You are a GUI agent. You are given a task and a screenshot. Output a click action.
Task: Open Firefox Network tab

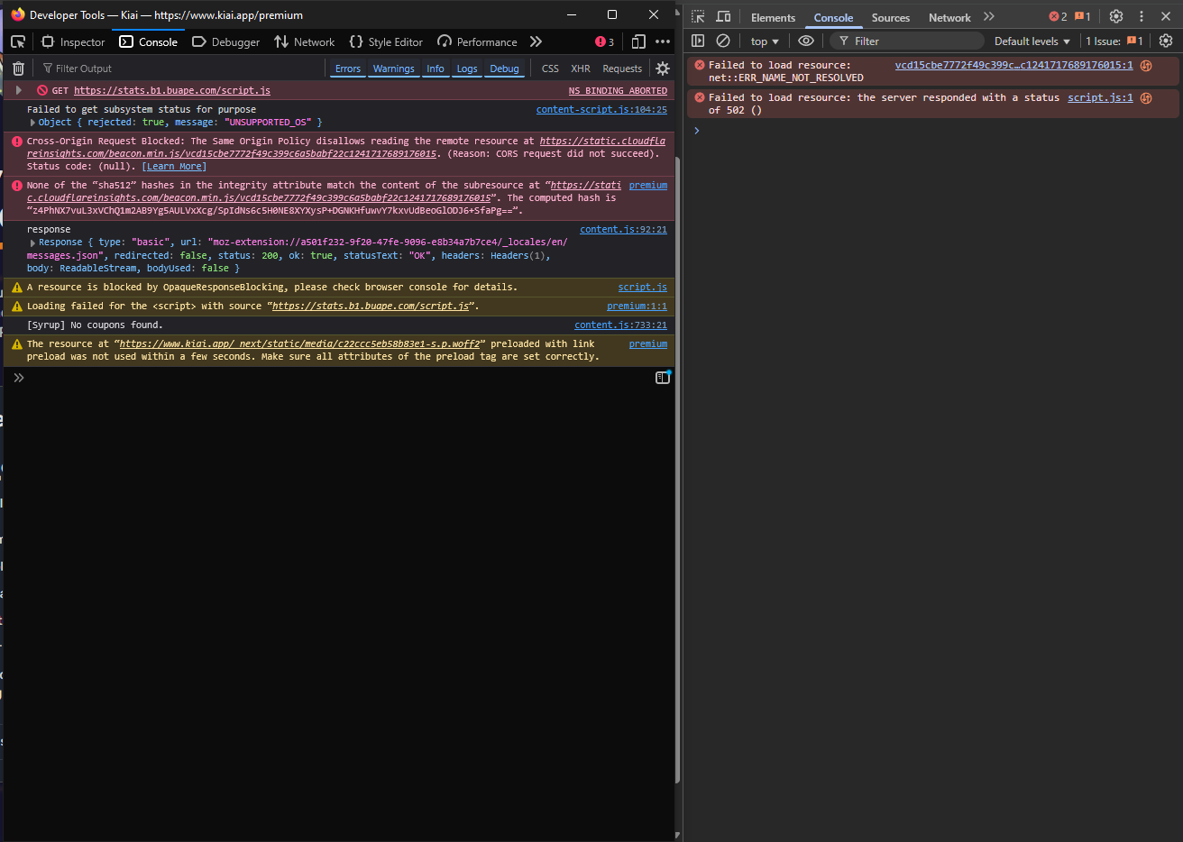click(305, 41)
